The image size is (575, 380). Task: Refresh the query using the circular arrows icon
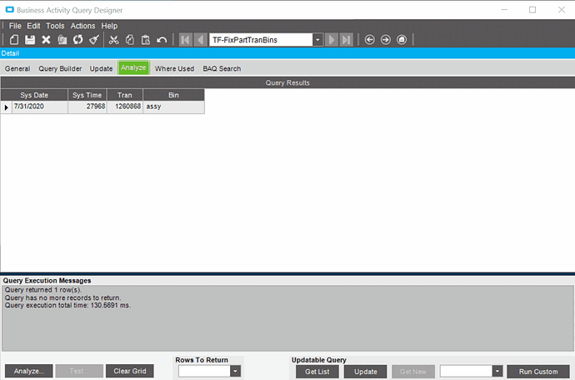(77, 40)
